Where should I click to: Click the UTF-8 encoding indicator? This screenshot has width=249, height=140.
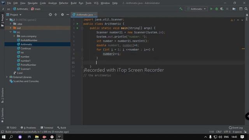[227, 132]
